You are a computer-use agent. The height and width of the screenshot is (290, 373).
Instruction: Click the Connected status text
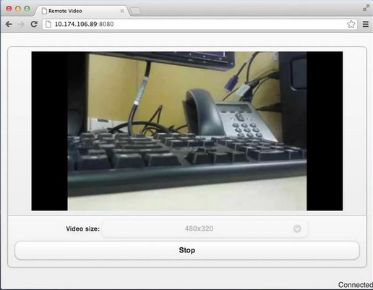click(356, 285)
